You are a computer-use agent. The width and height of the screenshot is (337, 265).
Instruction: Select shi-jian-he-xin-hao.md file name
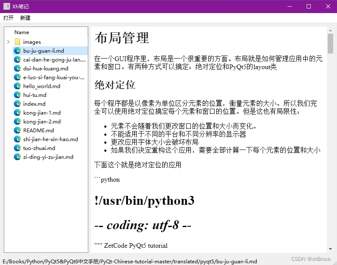point(51,139)
